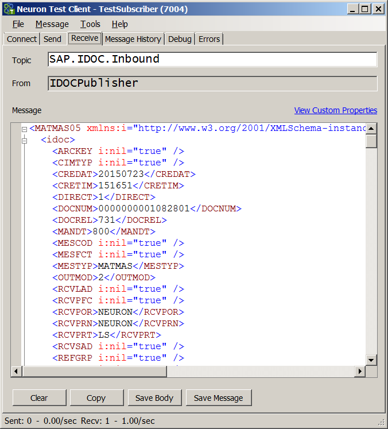Click the RCVPOR NEURON line
The height and width of the screenshot is (429, 388).
pyautogui.click(x=118, y=312)
